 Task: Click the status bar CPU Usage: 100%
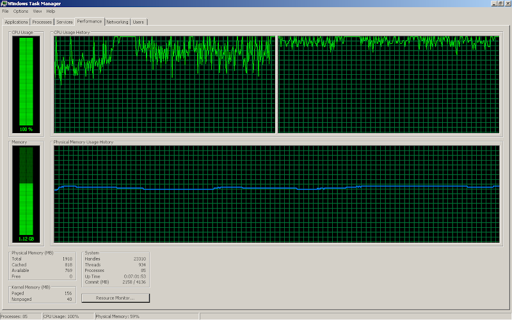tap(61, 316)
